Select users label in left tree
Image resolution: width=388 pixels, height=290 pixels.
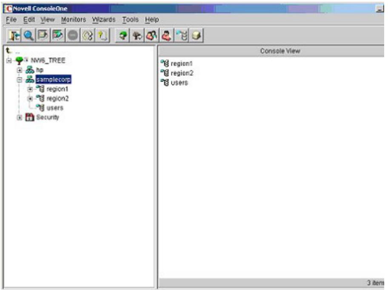(55, 108)
